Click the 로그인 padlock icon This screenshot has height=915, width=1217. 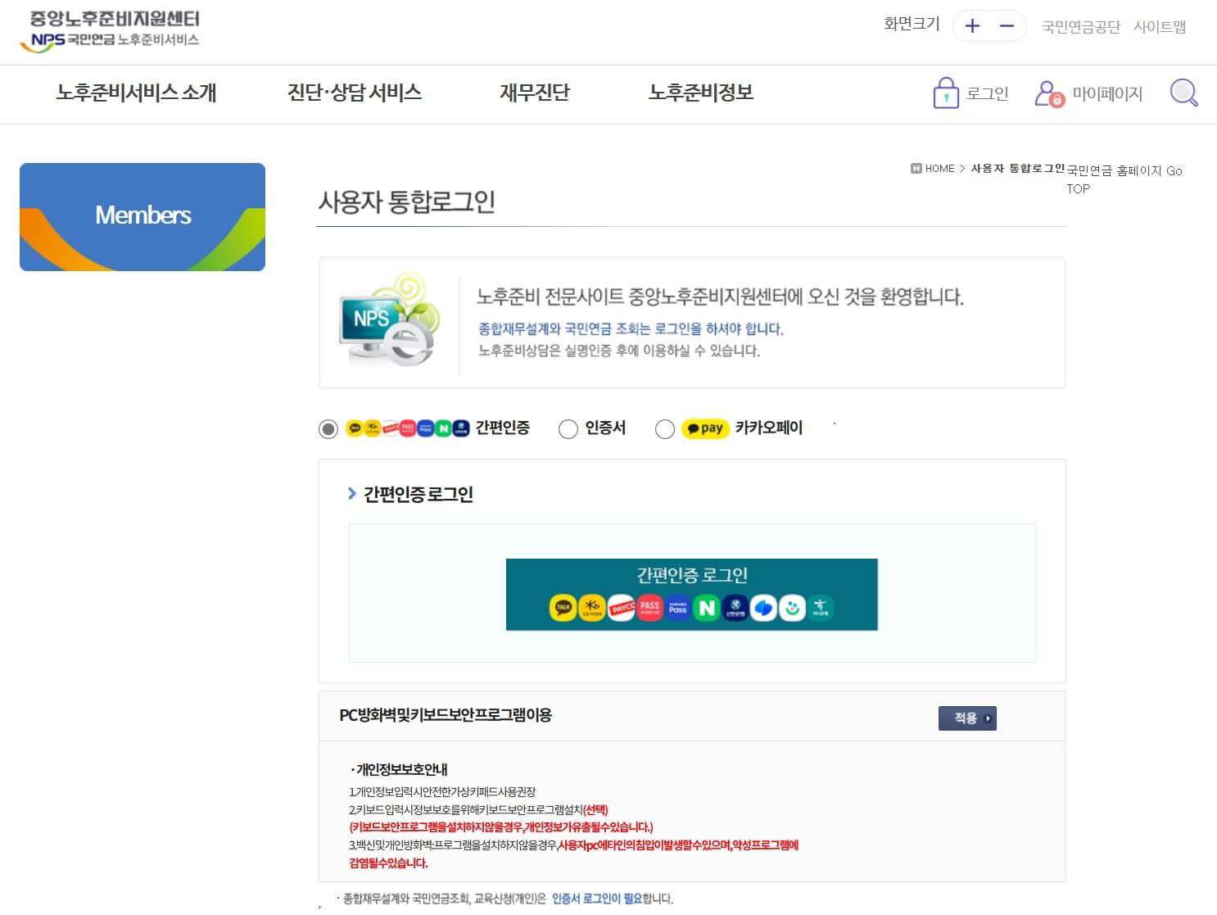946,93
